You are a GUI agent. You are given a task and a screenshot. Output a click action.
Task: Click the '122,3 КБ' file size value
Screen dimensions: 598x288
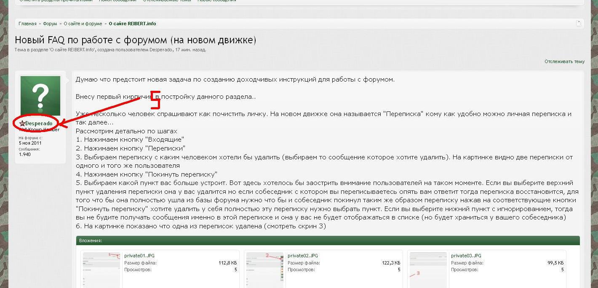pyautogui.click(x=391, y=263)
